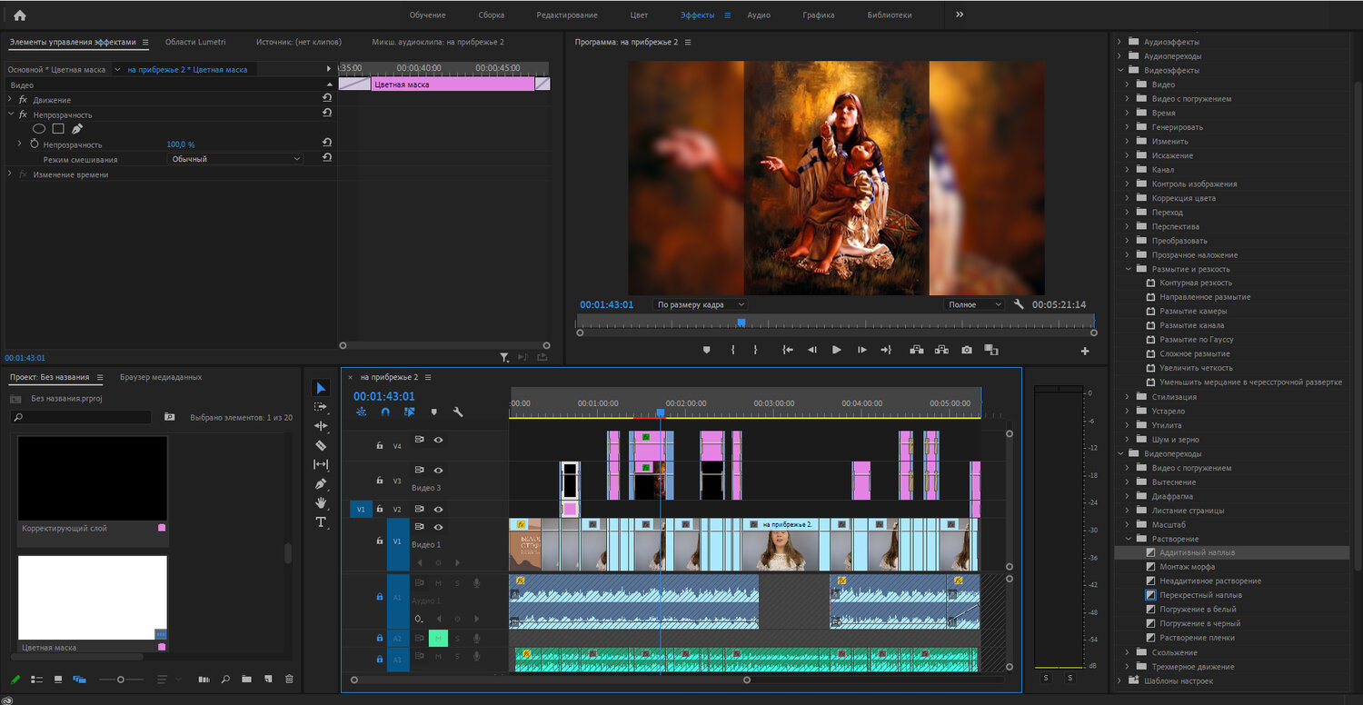The height and width of the screenshot is (705, 1363).
Task: Toggle linked selection in timeline
Action: click(410, 412)
